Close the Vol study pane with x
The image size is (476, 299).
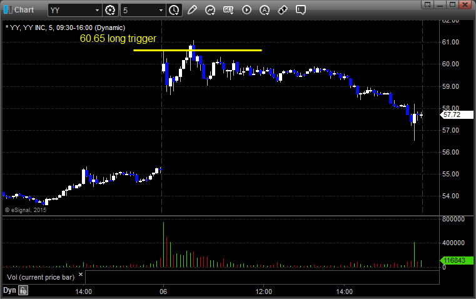tap(81, 275)
